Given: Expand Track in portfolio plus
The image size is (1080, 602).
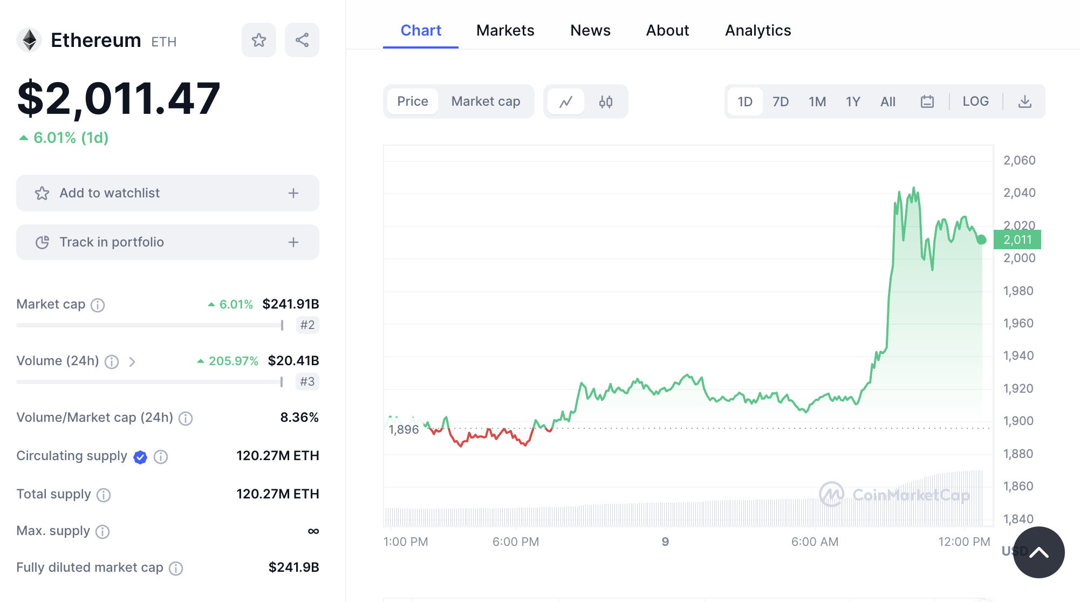Looking at the screenshot, I should (x=293, y=242).
